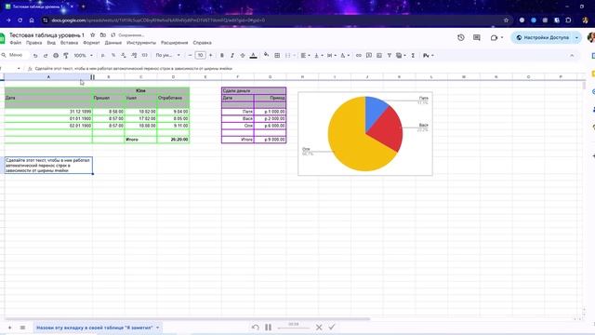
Task: Open the cell fill color picker
Action: pos(267,56)
